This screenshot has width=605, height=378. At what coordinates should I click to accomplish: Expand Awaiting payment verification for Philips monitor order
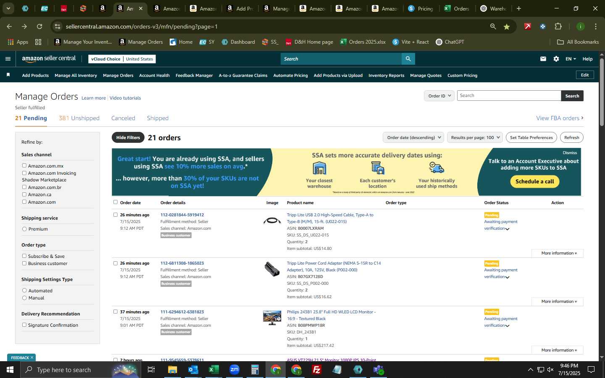[507, 326]
